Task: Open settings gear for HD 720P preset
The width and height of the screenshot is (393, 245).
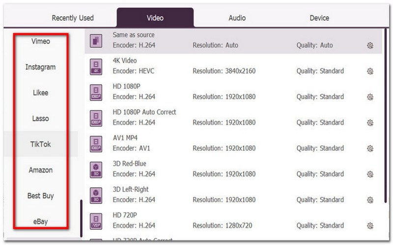Action: pyautogui.click(x=370, y=225)
